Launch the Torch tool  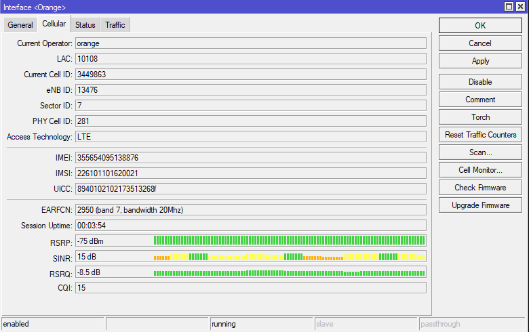coord(480,117)
